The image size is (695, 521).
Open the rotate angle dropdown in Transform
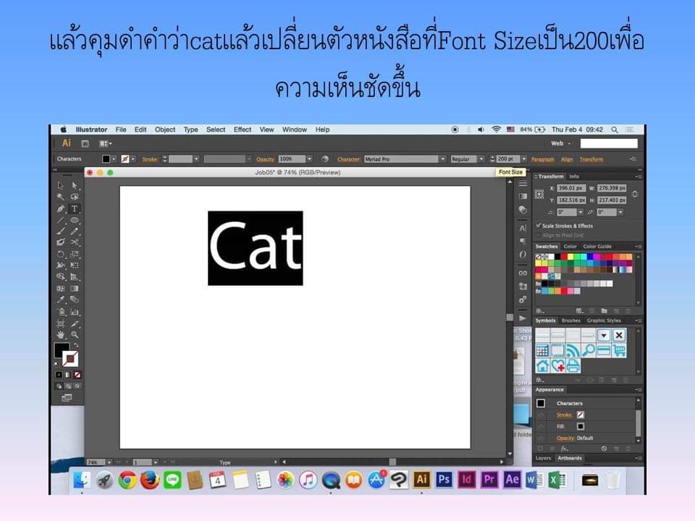581,212
